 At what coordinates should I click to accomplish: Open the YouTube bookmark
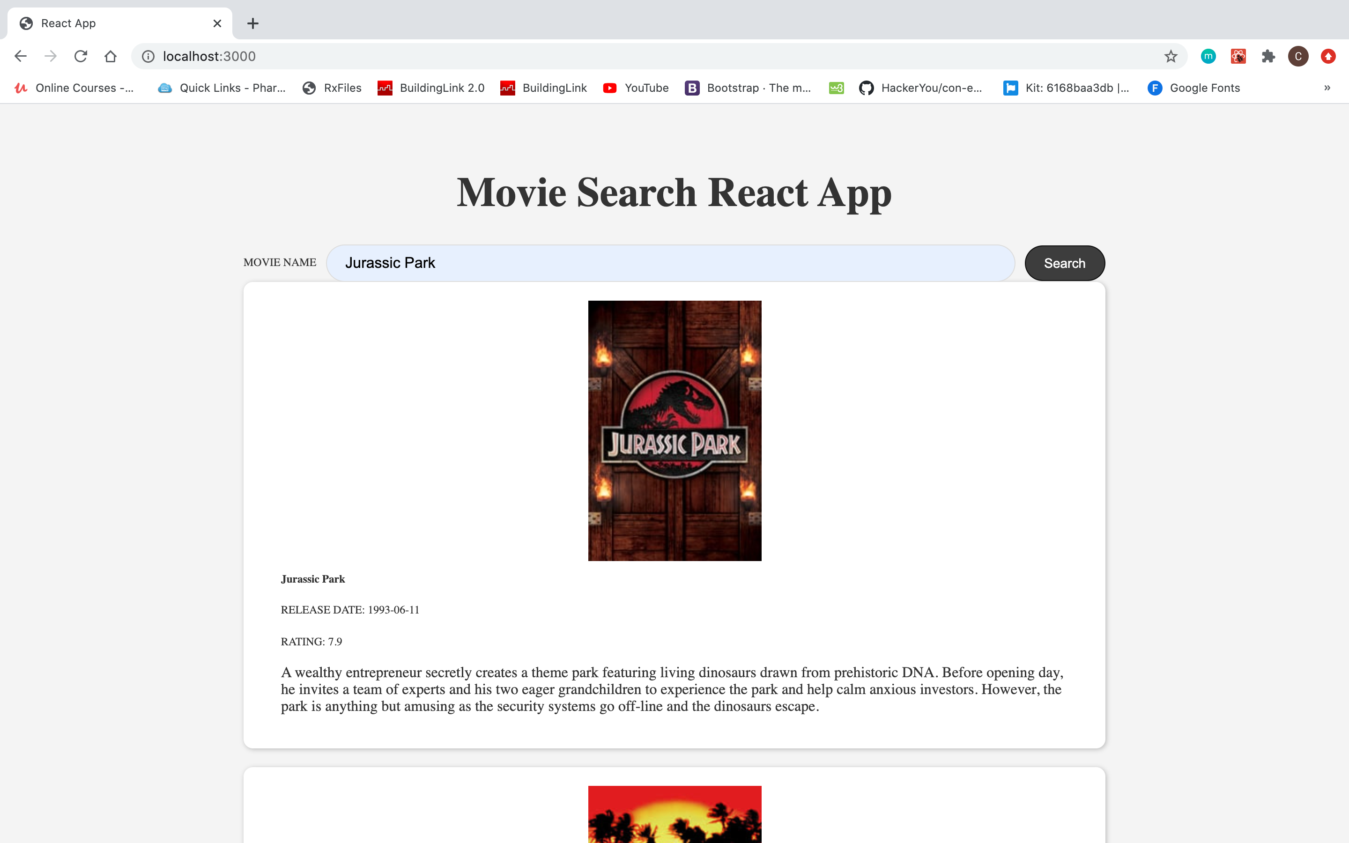(x=636, y=88)
